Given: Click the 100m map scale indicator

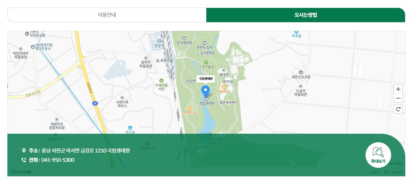Looking at the screenshot, I should pyautogui.click(x=395, y=163).
